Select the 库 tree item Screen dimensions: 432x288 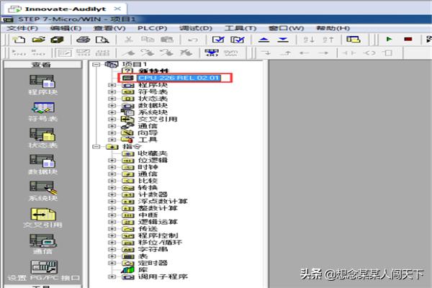click(143, 270)
